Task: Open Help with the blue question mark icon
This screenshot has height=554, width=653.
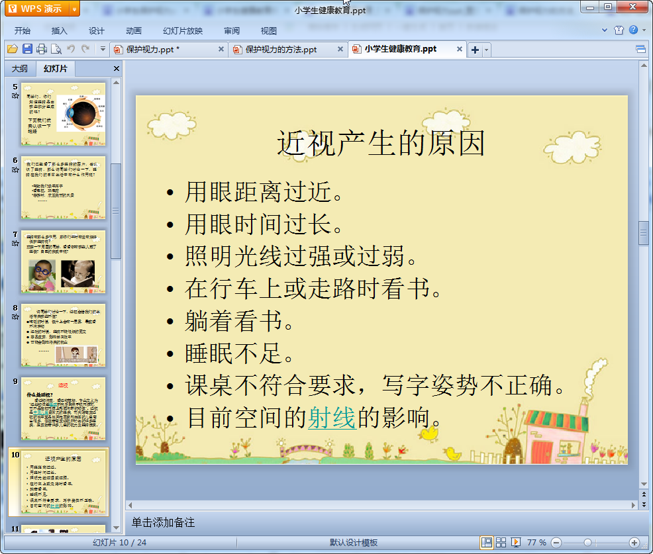Action: coord(633,30)
